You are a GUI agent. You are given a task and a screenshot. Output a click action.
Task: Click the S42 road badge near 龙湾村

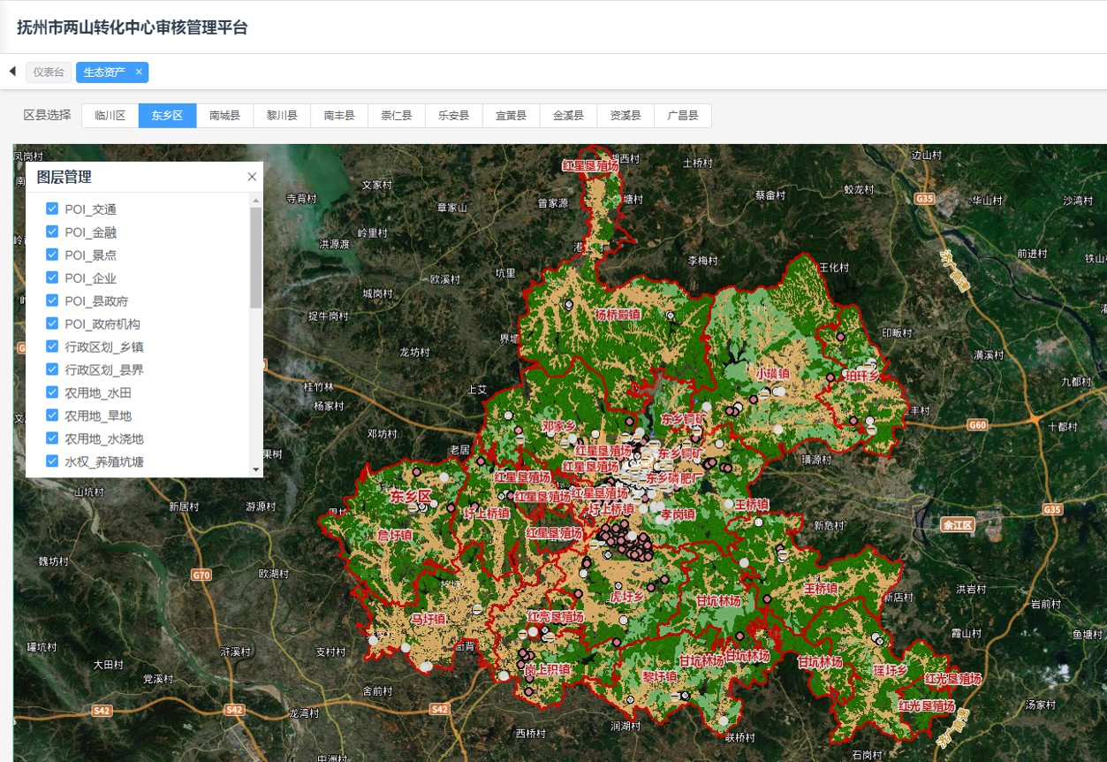point(234,710)
